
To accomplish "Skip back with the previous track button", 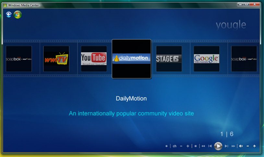I will pyautogui.click(x=210, y=146).
